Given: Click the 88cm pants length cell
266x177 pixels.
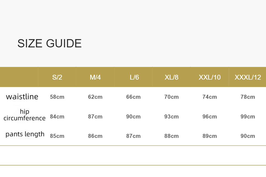Looking at the screenshot, I should [172, 136].
